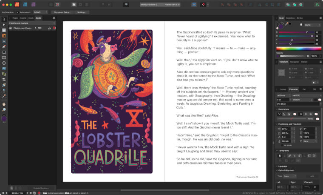Viewport: 323px width, 195px height.
Task: Click the font size 9 pt field
Action: [283, 100]
